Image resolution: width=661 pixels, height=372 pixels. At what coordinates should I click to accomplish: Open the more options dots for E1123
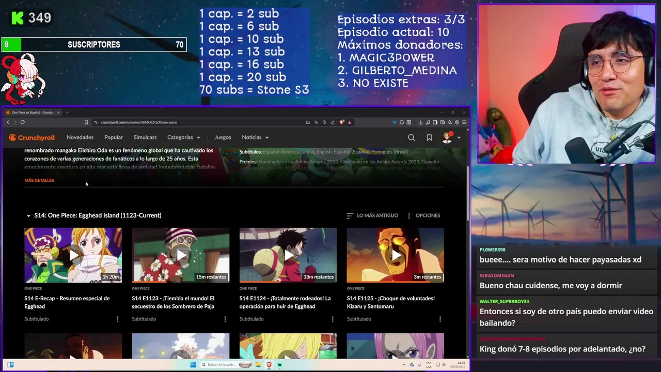pyautogui.click(x=225, y=319)
